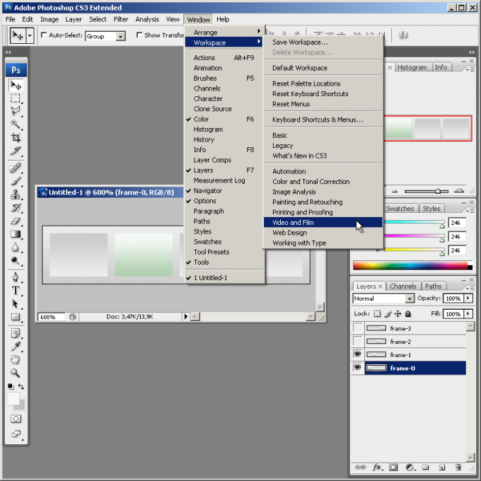
Task: Click the Quick Mask mode icon
Action: pos(16,419)
